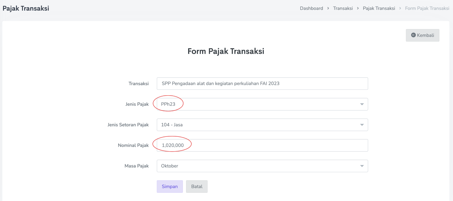This screenshot has width=453, height=201.
Task: Open the Transaksi breadcrumb link
Action: pyautogui.click(x=343, y=8)
